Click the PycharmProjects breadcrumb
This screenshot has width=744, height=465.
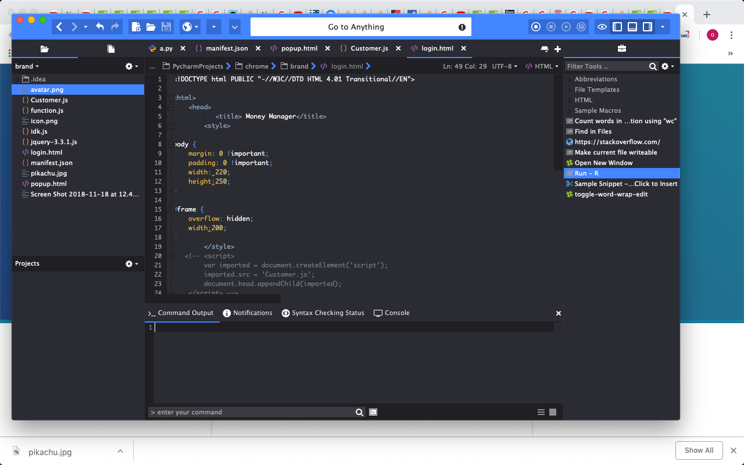tap(198, 66)
